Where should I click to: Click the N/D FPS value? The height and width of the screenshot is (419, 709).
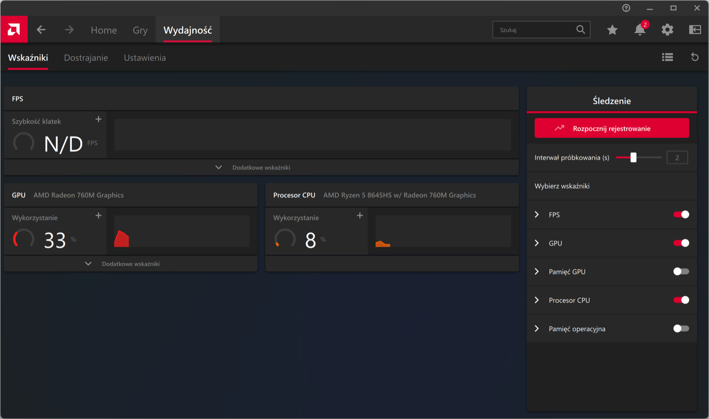63,144
